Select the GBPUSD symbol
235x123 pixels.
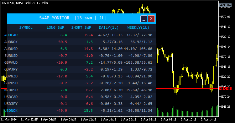pos(11,83)
